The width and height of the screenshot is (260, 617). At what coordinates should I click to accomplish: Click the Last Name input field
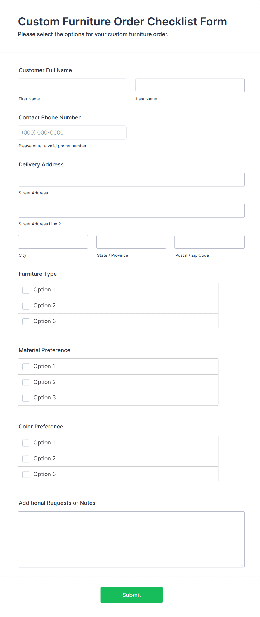pos(190,85)
